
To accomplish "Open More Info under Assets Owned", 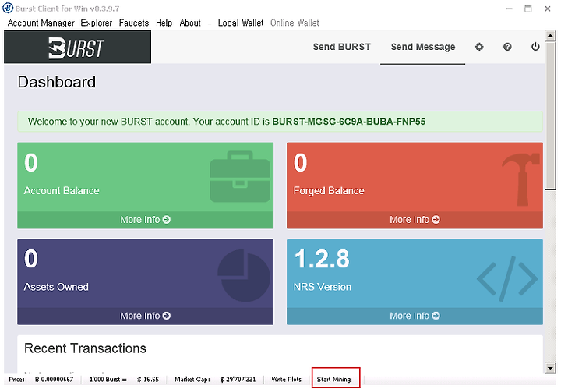I will point(145,316).
